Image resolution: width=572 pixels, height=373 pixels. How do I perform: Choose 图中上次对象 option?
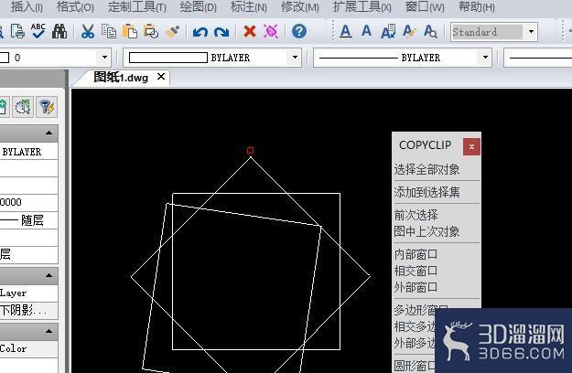pos(426,231)
